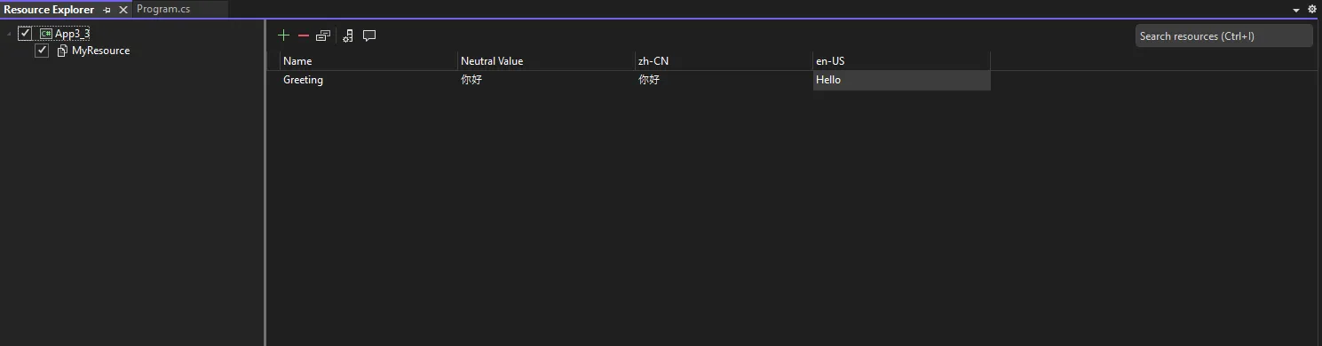Viewport: 1322px width, 346px height.
Task: Click the en-US column header
Action: click(x=901, y=61)
